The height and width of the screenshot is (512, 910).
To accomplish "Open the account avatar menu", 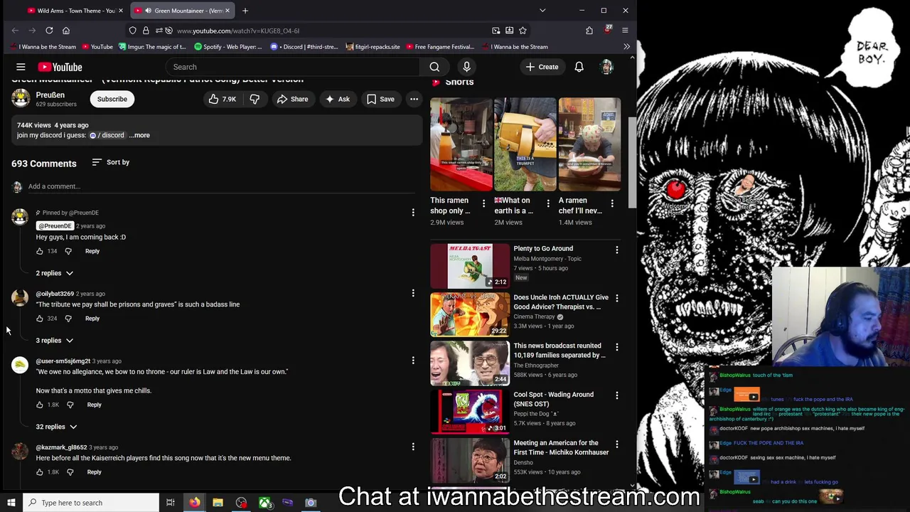I will click(606, 67).
